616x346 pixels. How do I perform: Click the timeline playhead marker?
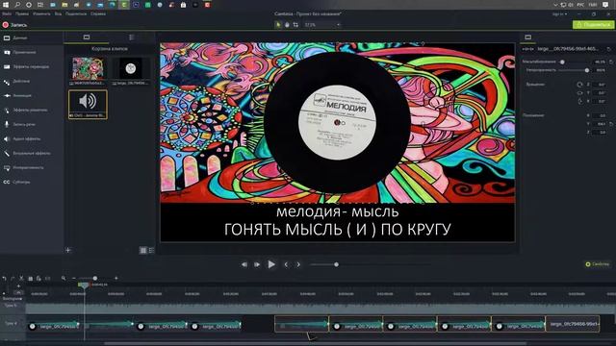click(84, 285)
